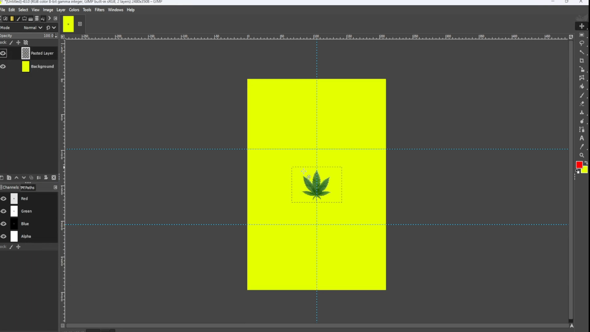Select the Bucket Fill tool
The image size is (590, 332).
(582, 86)
